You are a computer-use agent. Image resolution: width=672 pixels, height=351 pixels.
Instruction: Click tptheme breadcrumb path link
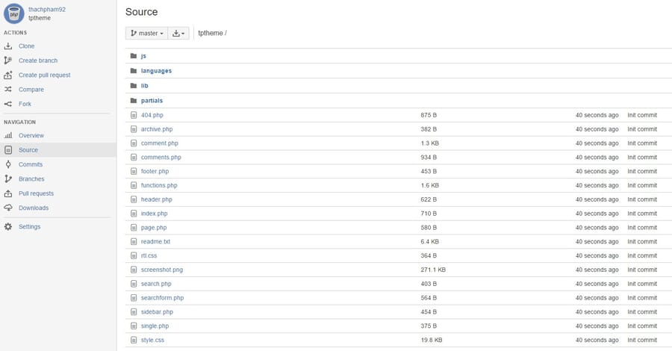(x=211, y=33)
